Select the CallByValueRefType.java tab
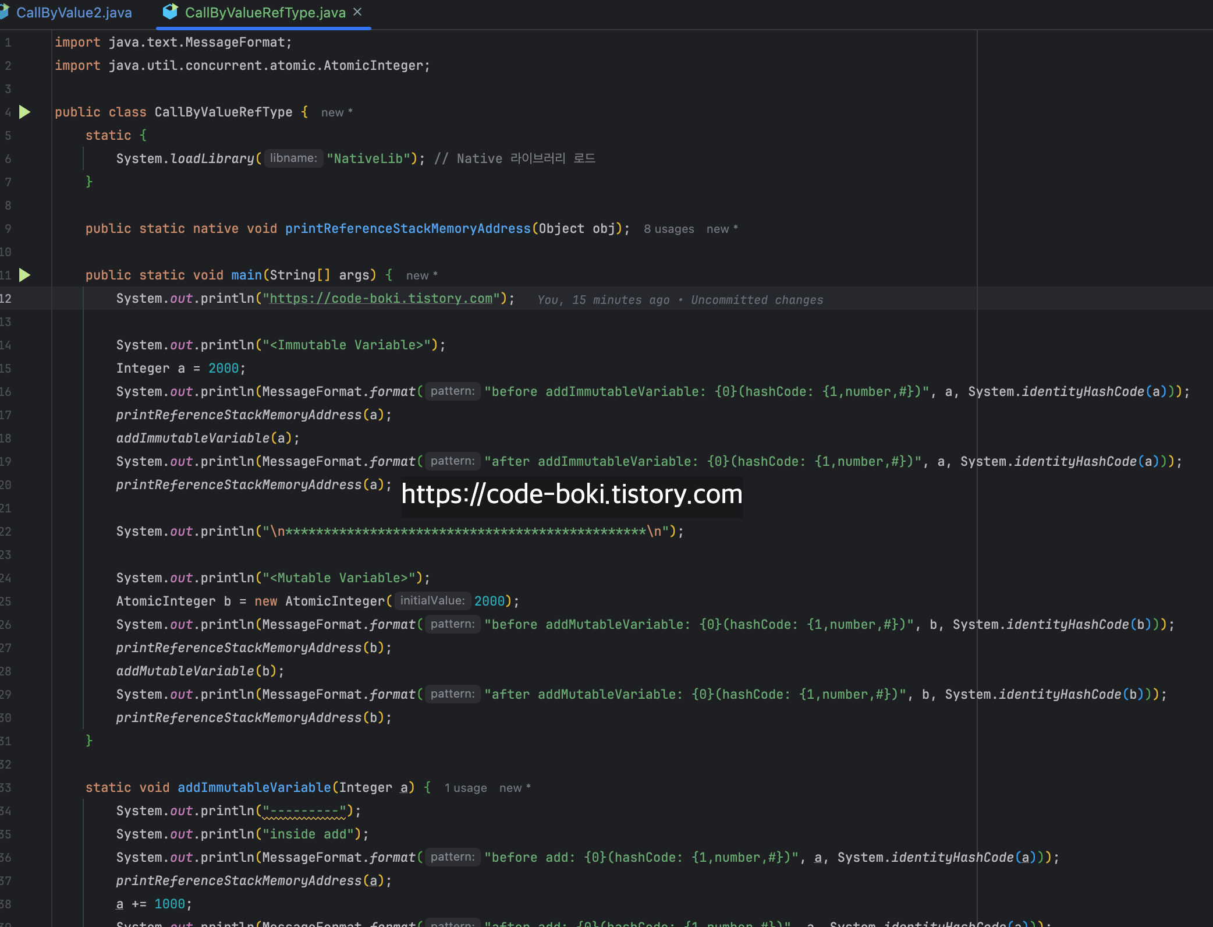This screenshot has height=927, width=1213. coord(265,13)
